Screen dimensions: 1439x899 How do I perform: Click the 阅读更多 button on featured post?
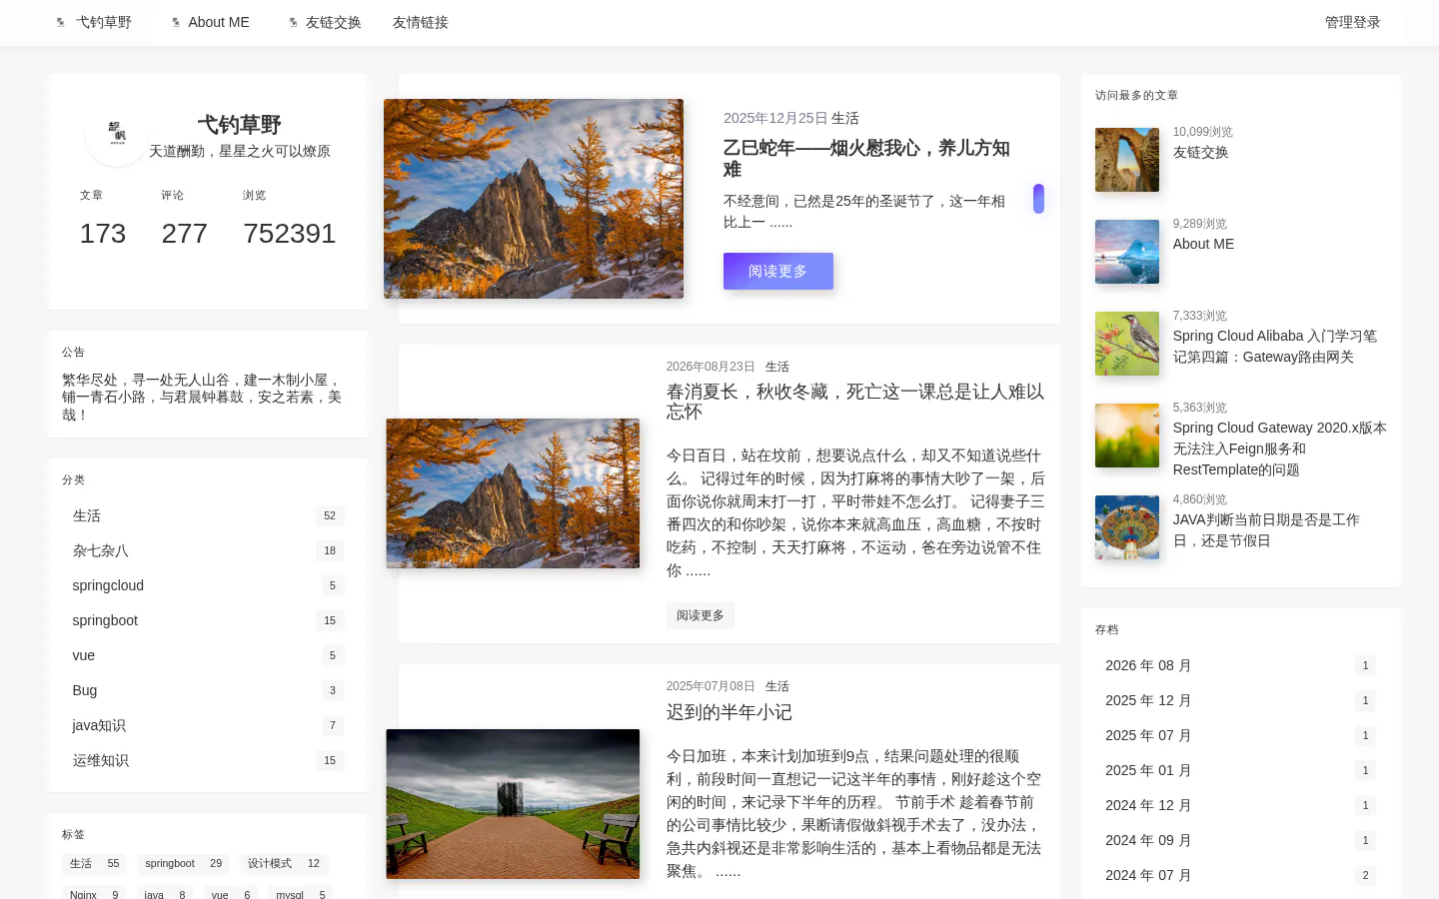(778, 271)
